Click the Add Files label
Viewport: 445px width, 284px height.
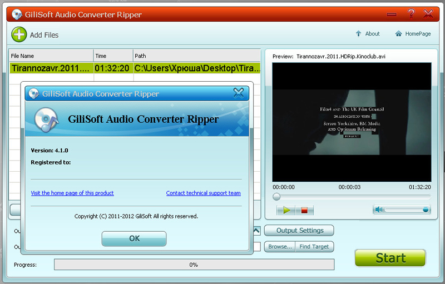44,35
